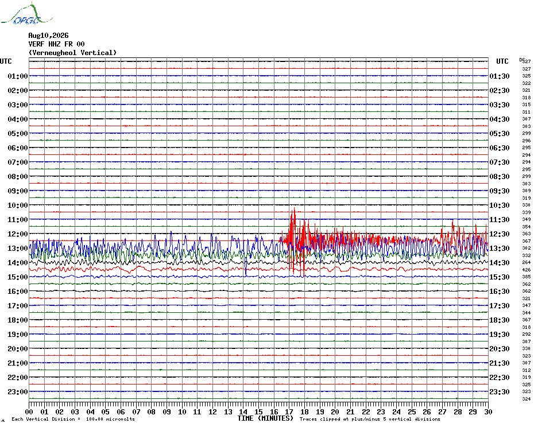Click the 14 minute axis label

point(243,412)
